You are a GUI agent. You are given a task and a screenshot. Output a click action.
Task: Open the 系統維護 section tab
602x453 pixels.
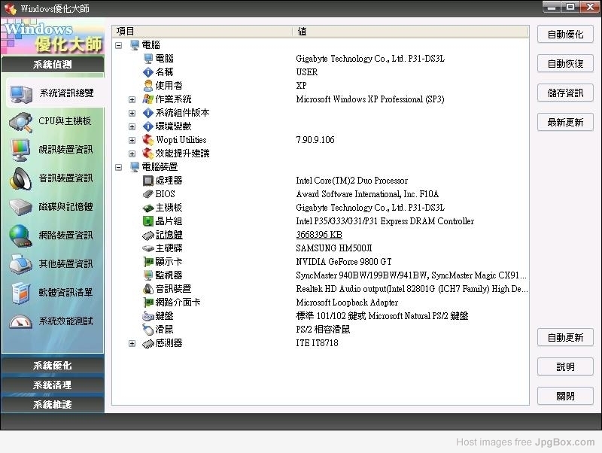[53, 405]
